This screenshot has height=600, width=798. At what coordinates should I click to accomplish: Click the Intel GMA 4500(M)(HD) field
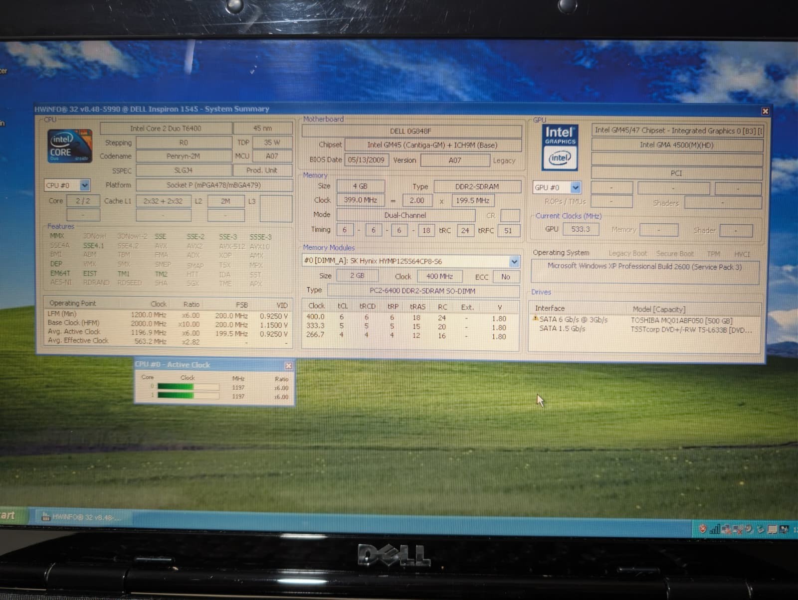click(x=677, y=145)
